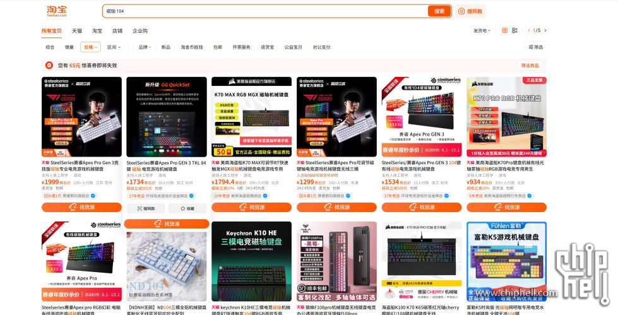The width and height of the screenshot is (618, 315).
Task: Go to previous results page arrow
Action: [530, 30]
